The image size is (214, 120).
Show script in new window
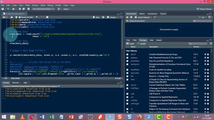coord(12,17)
